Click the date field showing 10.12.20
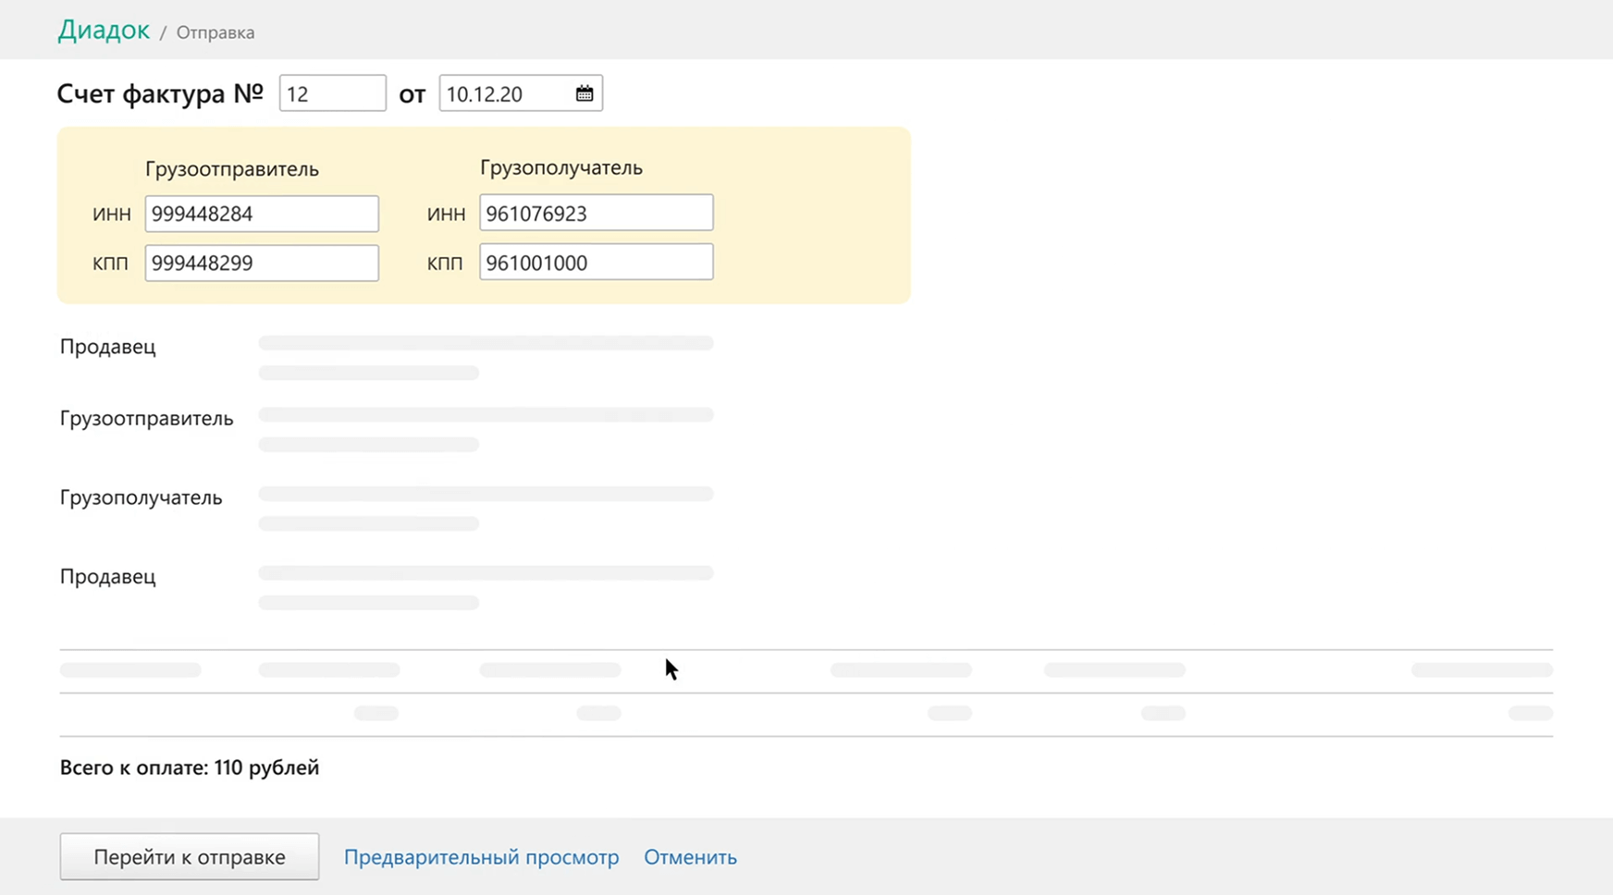This screenshot has width=1613, height=895. point(504,93)
